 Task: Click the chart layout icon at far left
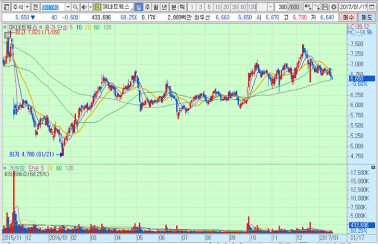[5, 6]
